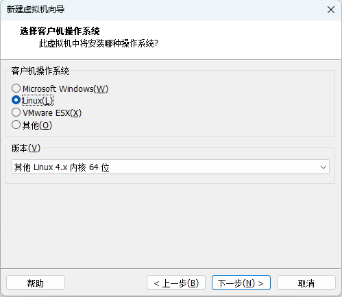This screenshot has height=297, width=342.
Task: Click the 版本(V) group label
Action: tap(26, 148)
